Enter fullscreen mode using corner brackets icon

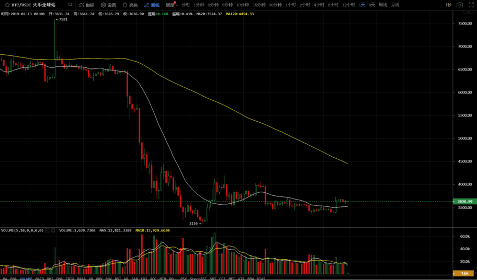(471, 5)
